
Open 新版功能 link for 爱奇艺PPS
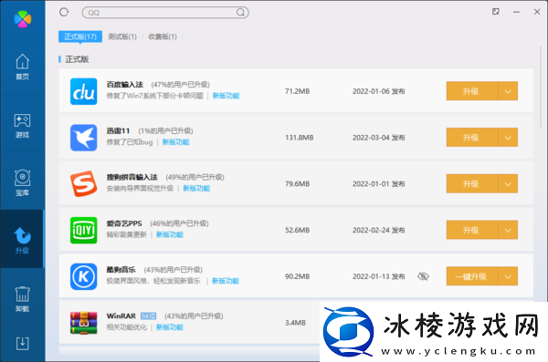pyautogui.click(x=170, y=234)
